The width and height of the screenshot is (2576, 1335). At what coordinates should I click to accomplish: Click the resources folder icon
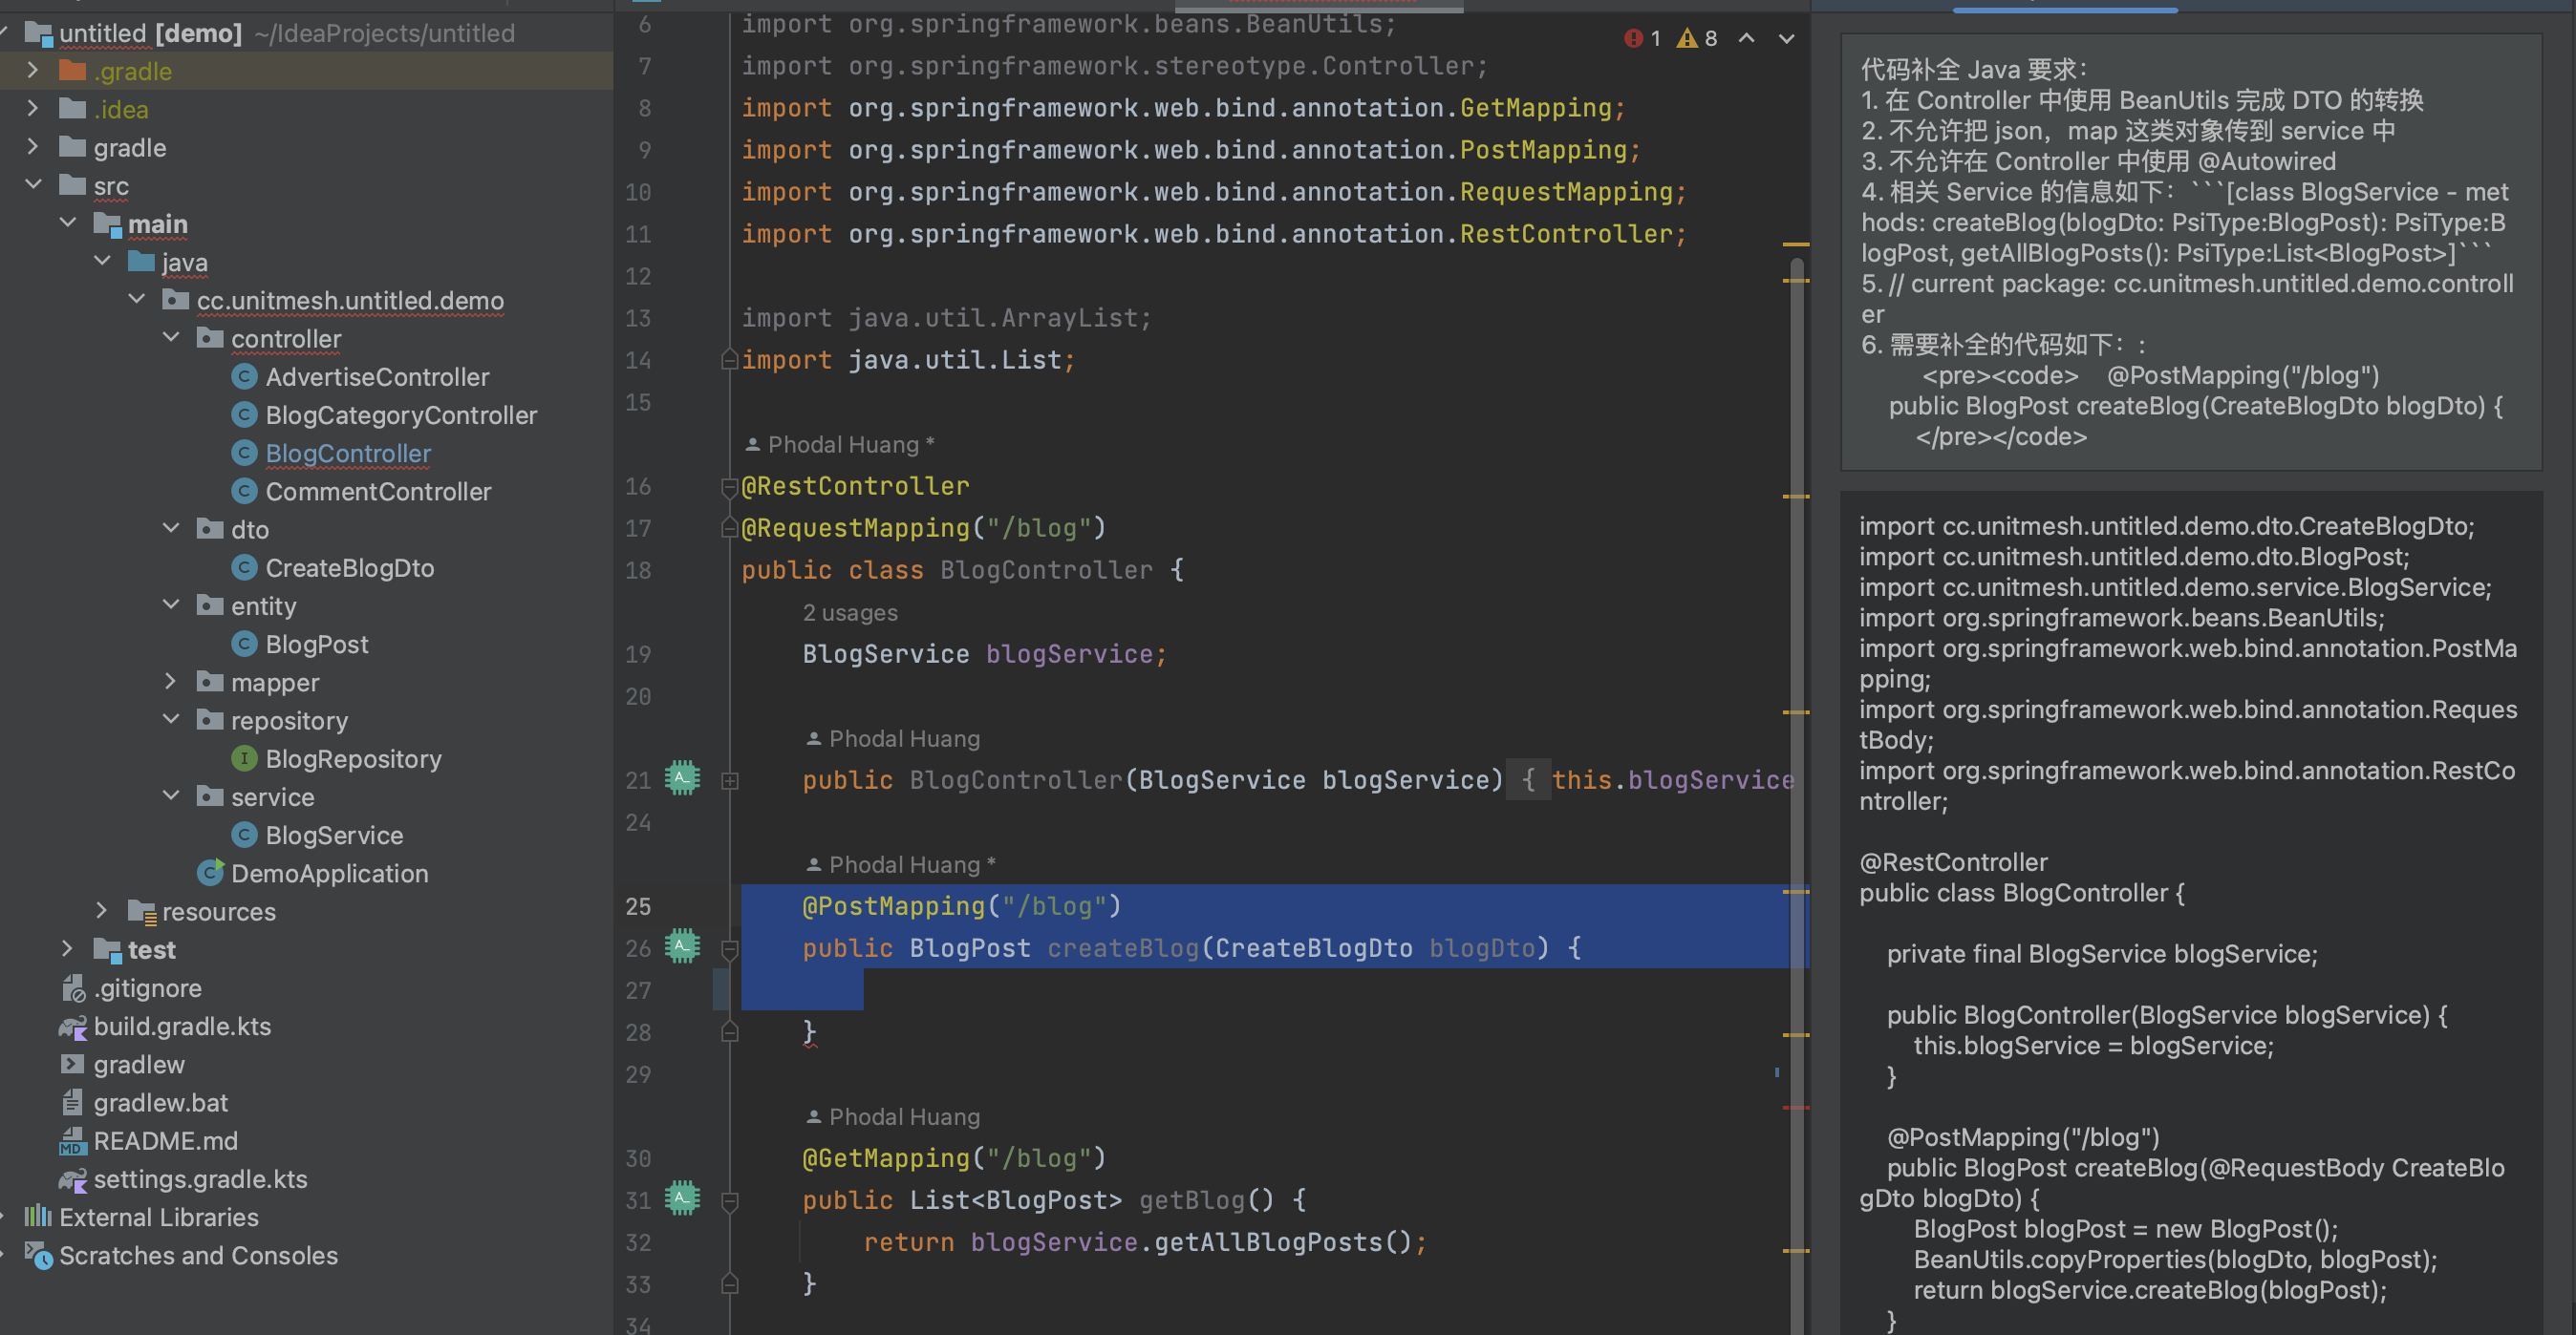[x=142, y=911]
